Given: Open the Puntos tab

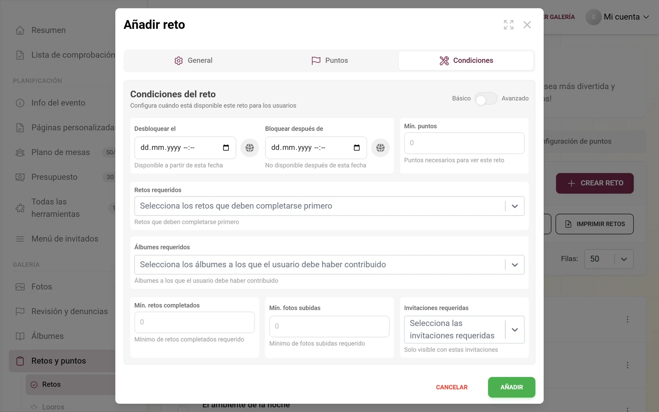Looking at the screenshot, I should click(x=329, y=60).
